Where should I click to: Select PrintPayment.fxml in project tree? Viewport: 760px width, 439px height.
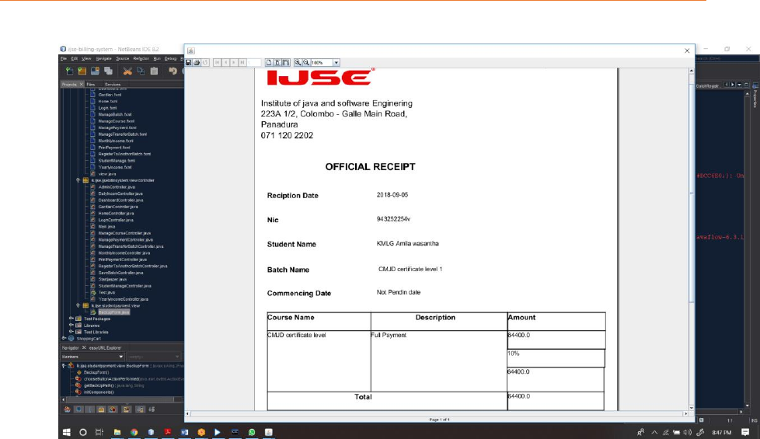[114, 148]
